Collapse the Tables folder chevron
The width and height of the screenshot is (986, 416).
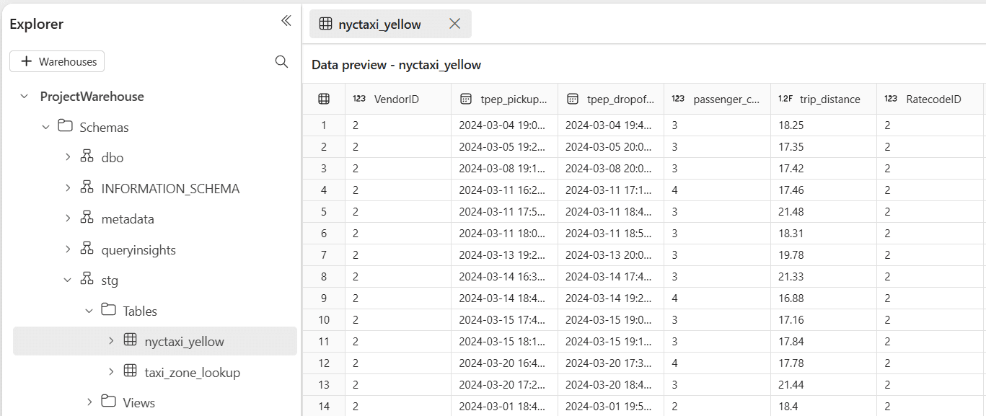point(89,311)
